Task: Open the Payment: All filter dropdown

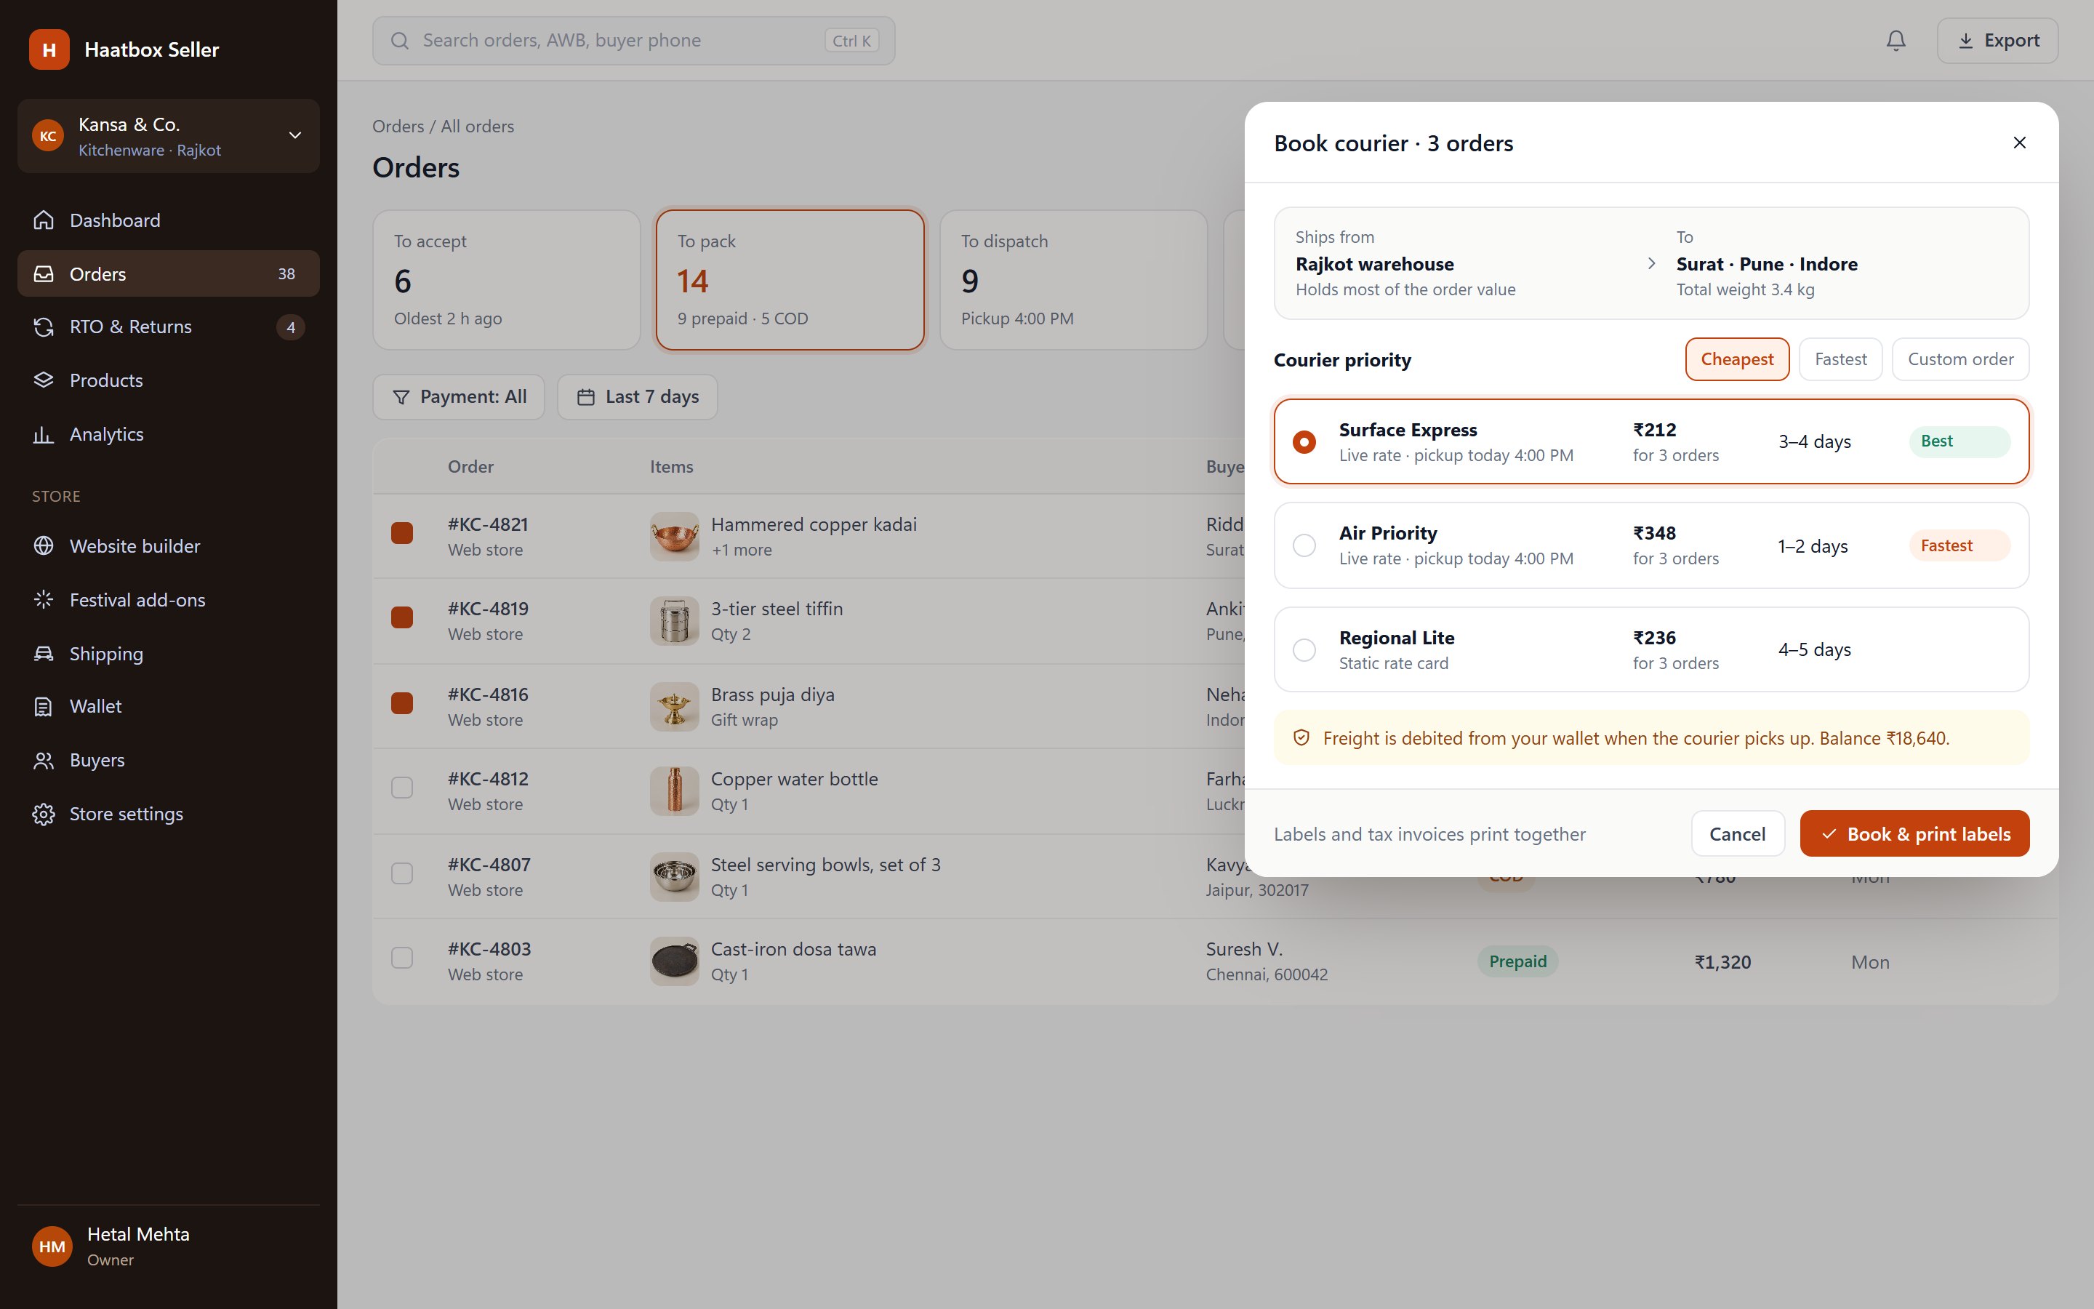Action: 459,396
